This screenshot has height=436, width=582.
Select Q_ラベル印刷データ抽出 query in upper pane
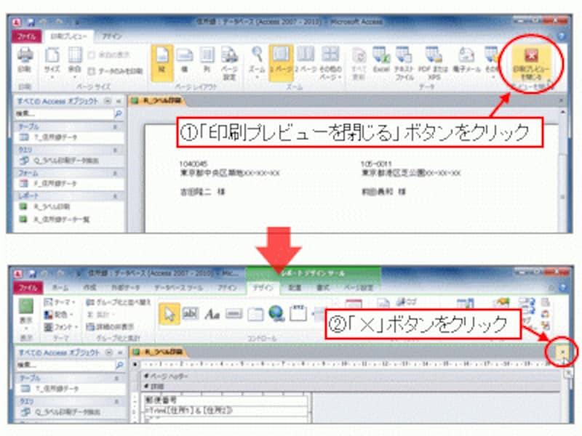coord(69,161)
